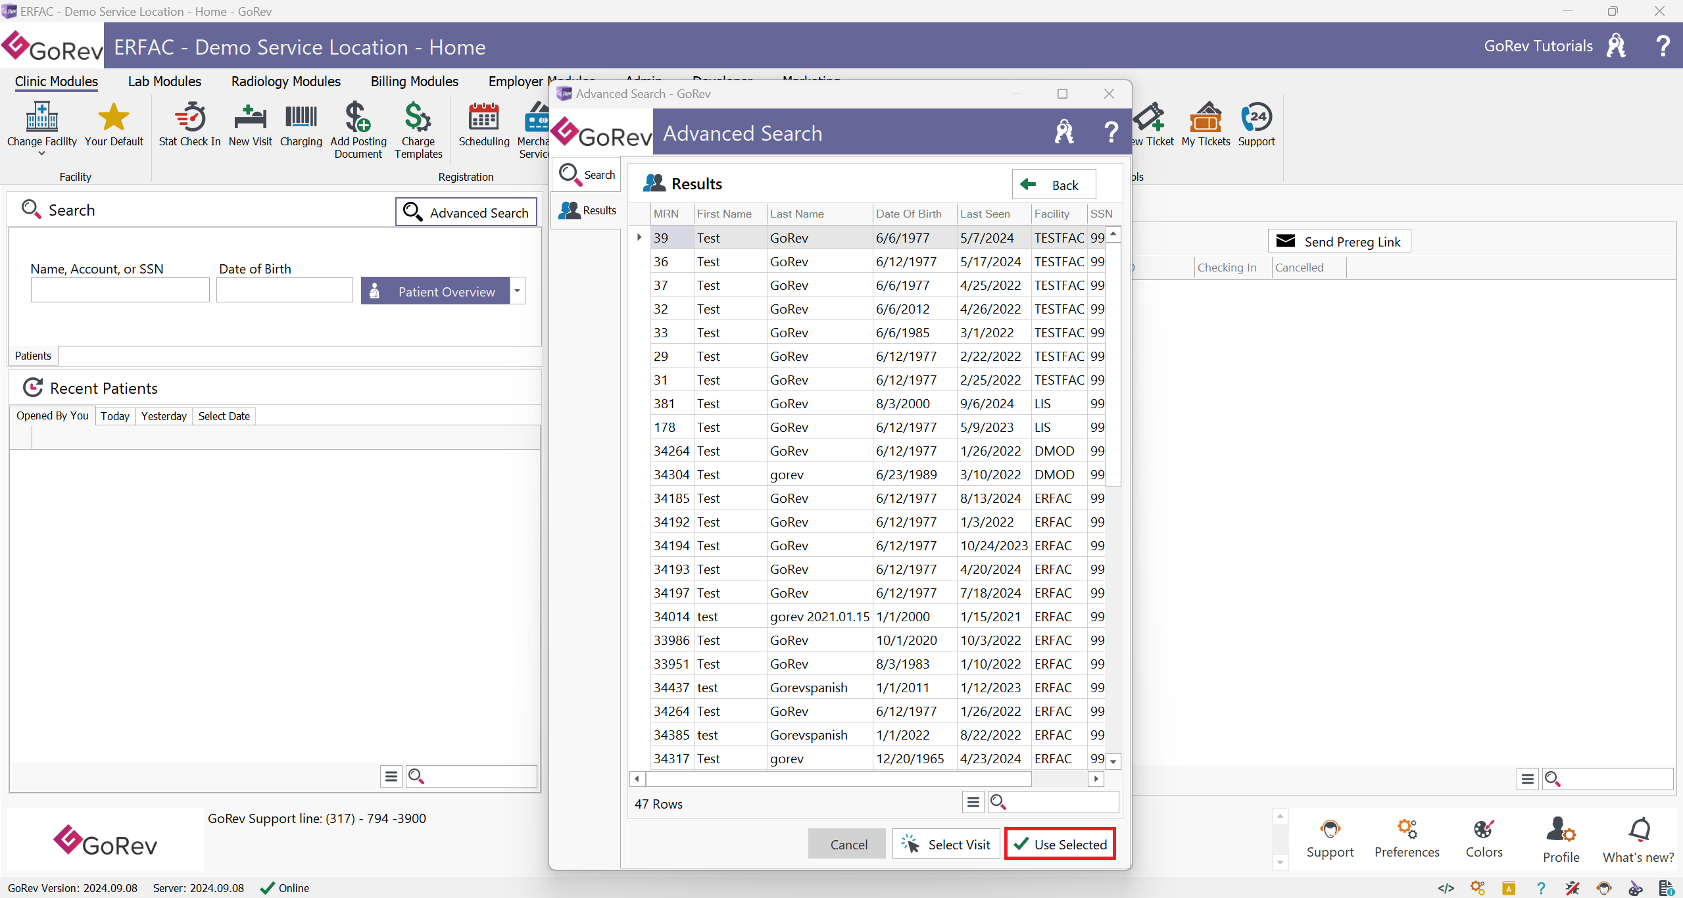Viewport: 1683px width, 898px height.
Task: Sort by the Facility column header
Action: click(1059, 214)
